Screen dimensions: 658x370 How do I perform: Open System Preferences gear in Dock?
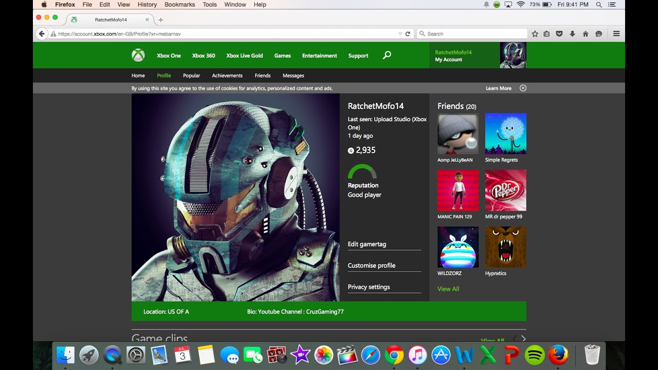tap(136, 355)
